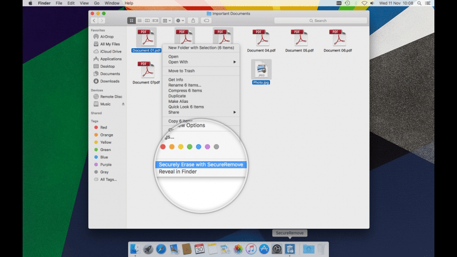Expand Share submenu in context menu
This screenshot has width=457, height=257.
[201, 112]
